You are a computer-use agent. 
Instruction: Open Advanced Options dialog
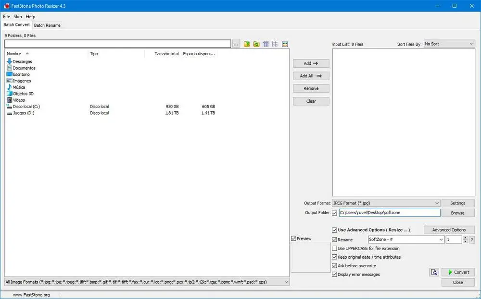tap(449, 230)
